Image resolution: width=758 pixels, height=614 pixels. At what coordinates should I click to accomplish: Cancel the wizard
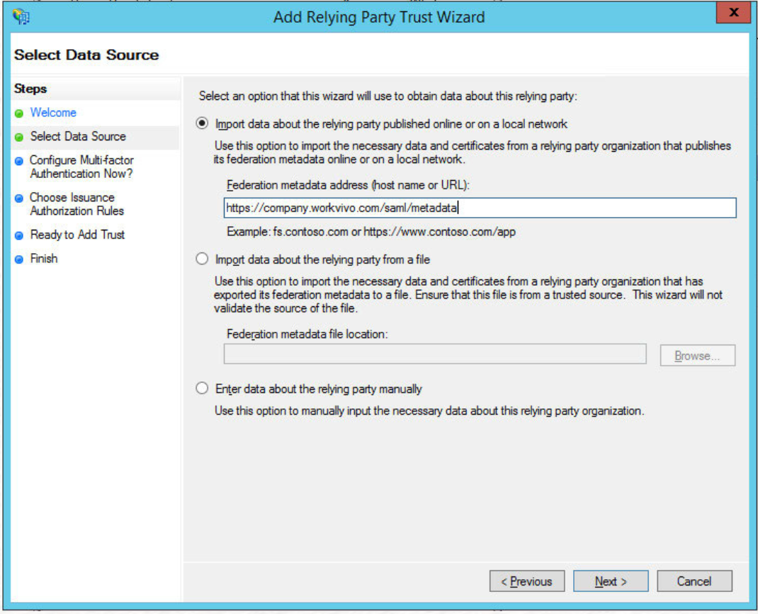click(x=694, y=581)
